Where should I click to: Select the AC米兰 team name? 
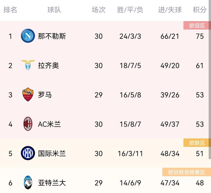click(49, 124)
